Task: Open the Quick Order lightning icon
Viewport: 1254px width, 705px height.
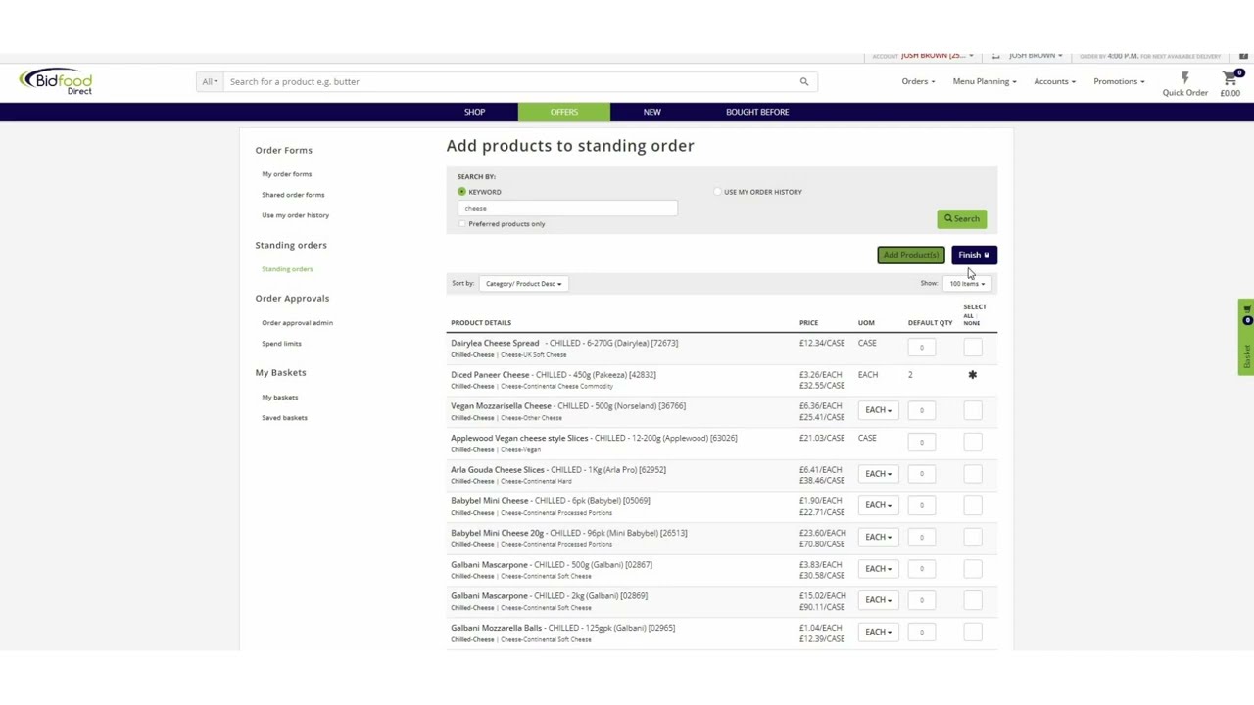Action: tap(1184, 77)
